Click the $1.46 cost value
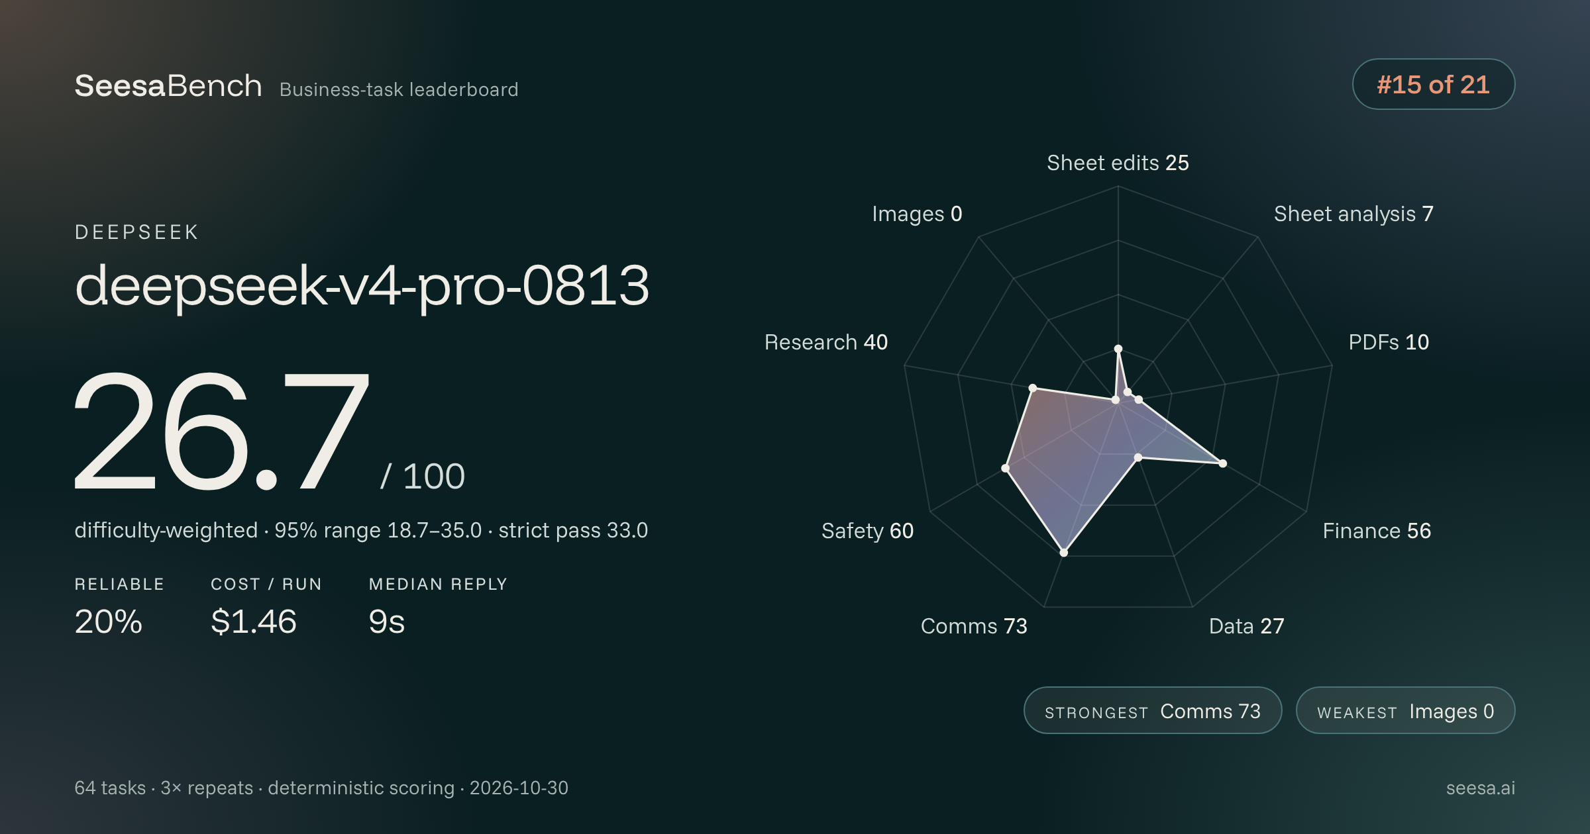This screenshot has height=834, width=1590. click(254, 622)
